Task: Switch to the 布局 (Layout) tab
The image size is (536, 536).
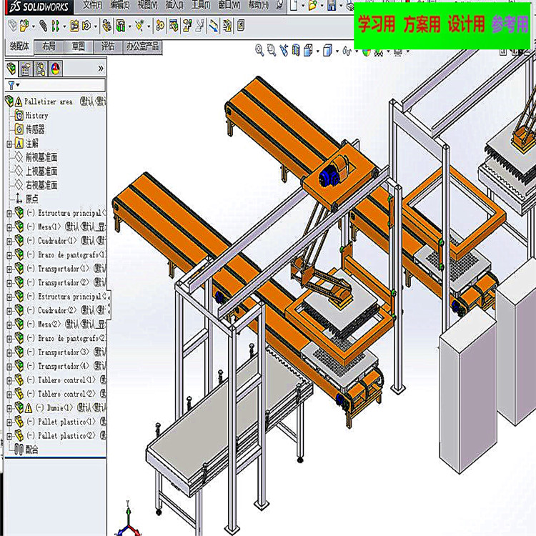Action: click(x=49, y=47)
